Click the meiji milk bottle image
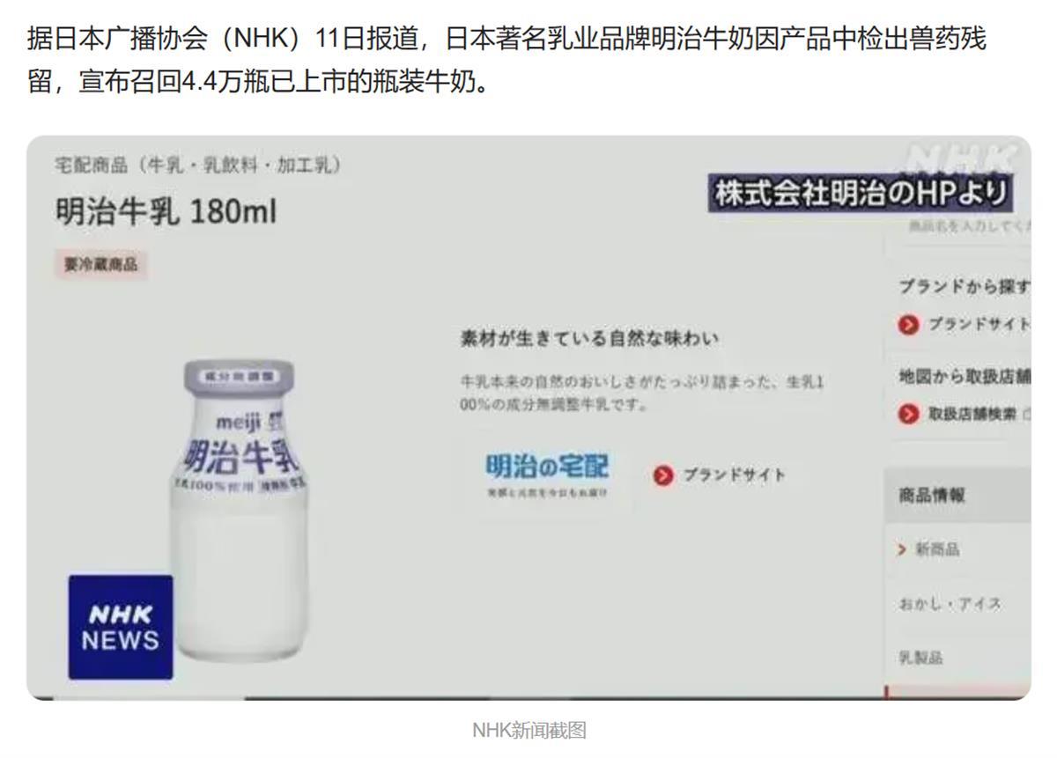The image size is (1057, 758). 240,511
